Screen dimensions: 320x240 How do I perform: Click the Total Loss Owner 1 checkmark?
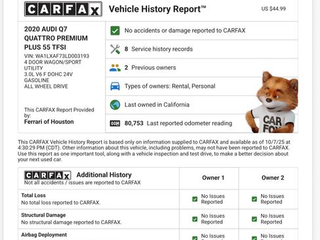(195, 199)
